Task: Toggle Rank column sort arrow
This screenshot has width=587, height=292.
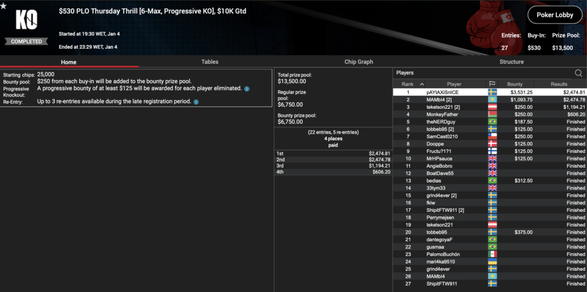Action: [x=422, y=84]
